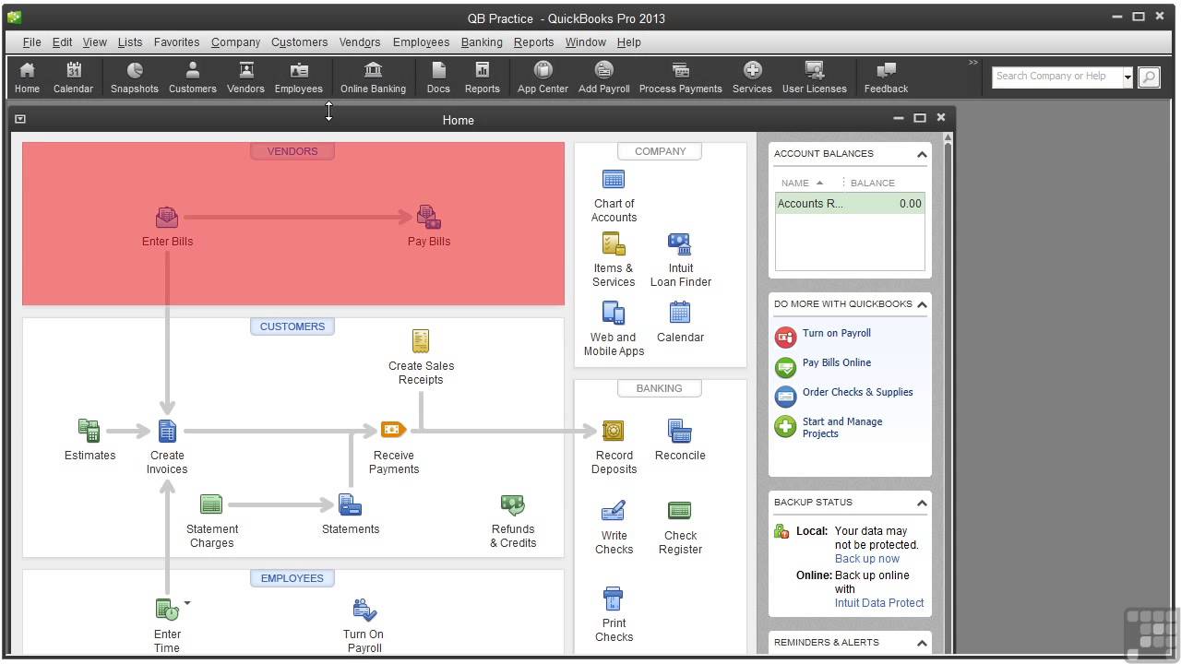This screenshot has width=1181, height=664.
Task: Sort account balances by Name column
Action: (802, 183)
